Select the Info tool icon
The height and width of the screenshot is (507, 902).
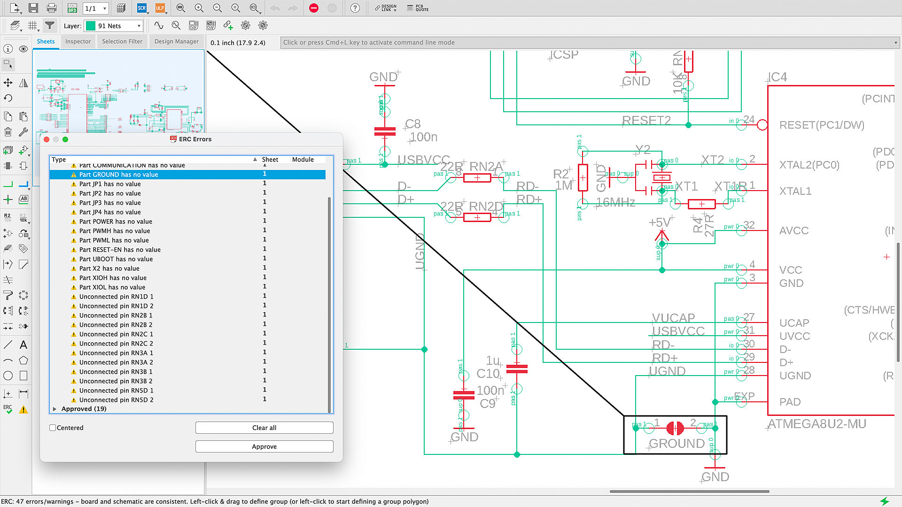coord(8,49)
